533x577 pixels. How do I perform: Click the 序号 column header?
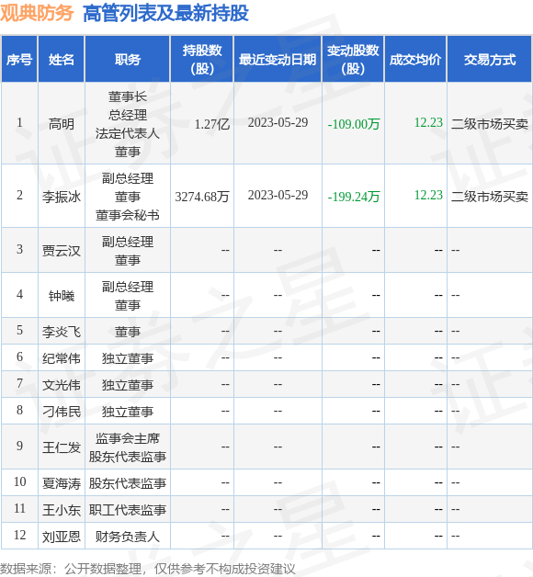[19, 59]
